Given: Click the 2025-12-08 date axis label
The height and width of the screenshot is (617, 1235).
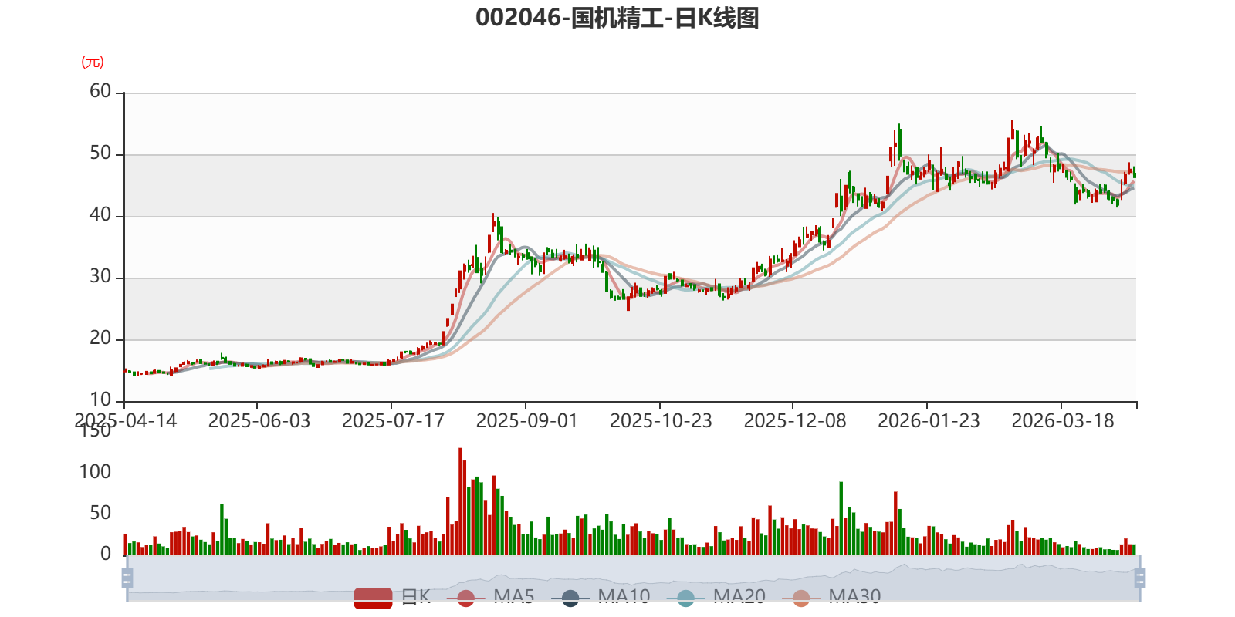Looking at the screenshot, I should pos(795,421).
